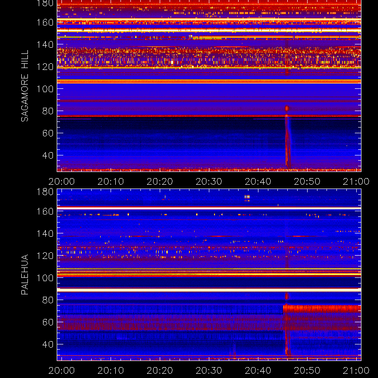Click 20:50 time label under Sagamore Hill plot

pyautogui.click(x=307, y=181)
